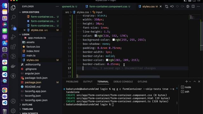The width and height of the screenshot is (203, 114).
Task: Click the editor horizontal scrollbar
Action: 119,77
